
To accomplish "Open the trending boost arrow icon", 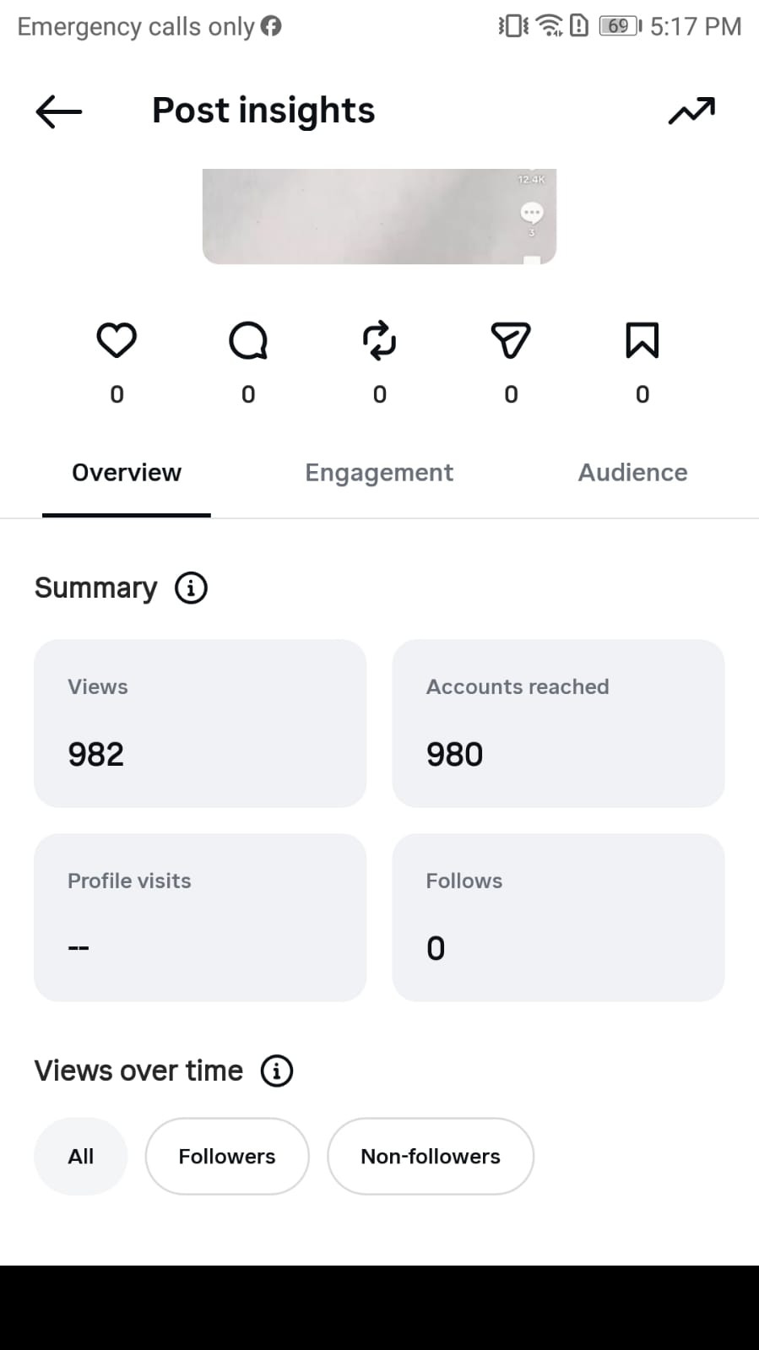I will (x=691, y=111).
